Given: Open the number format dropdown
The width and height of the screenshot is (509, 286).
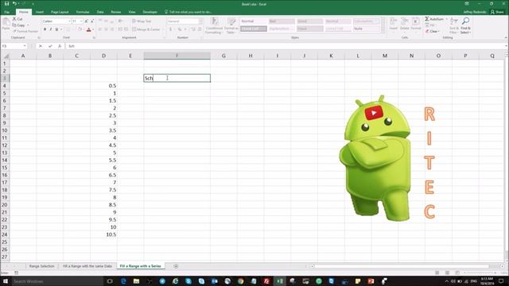Looking at the screenshot, I should 200,21.
